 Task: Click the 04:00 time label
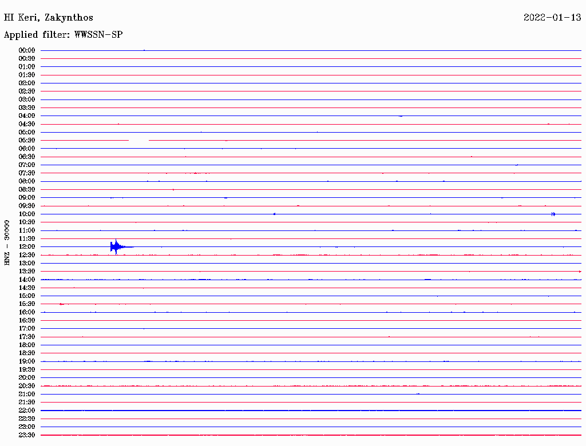click(27, 116)
